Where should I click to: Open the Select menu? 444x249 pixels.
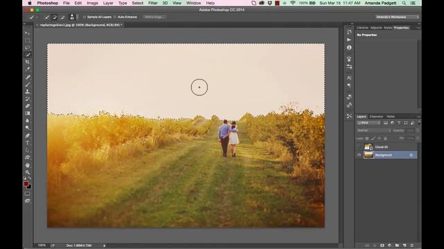tap(137, 3)
